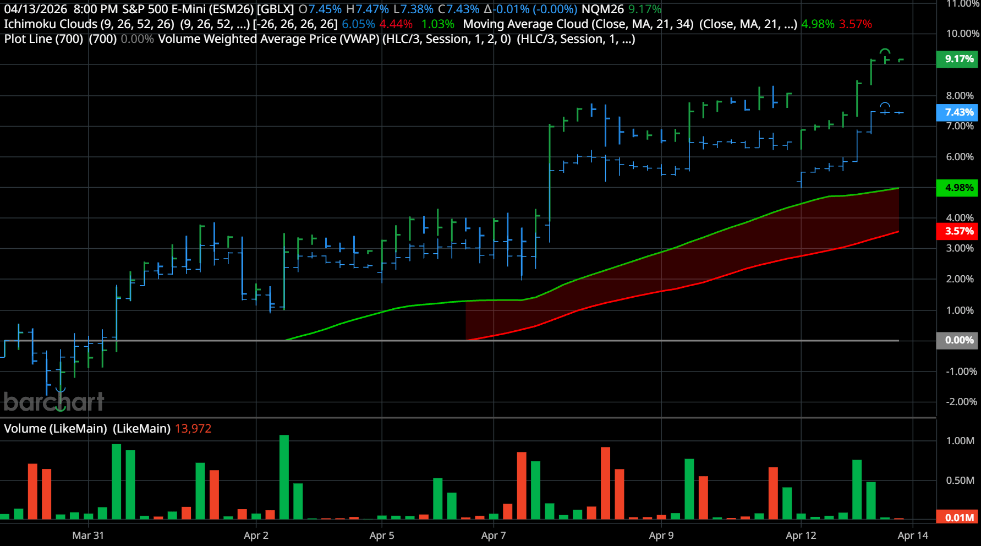
Task: Click the Mar 31 date label
Action: 88,535
